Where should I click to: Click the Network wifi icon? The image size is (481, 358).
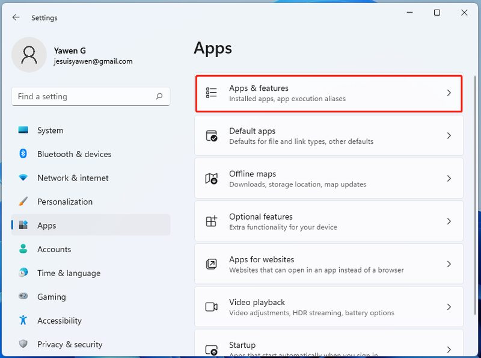click(x=23, y=177)
